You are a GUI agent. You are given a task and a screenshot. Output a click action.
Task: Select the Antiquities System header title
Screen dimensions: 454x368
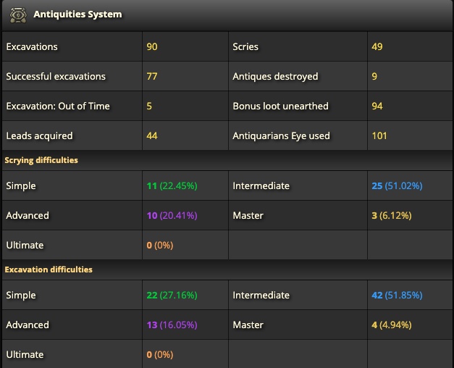[77, 14]
